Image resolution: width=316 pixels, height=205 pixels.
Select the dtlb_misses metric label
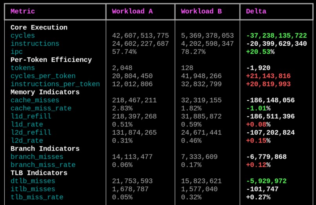tap(33, 181)
